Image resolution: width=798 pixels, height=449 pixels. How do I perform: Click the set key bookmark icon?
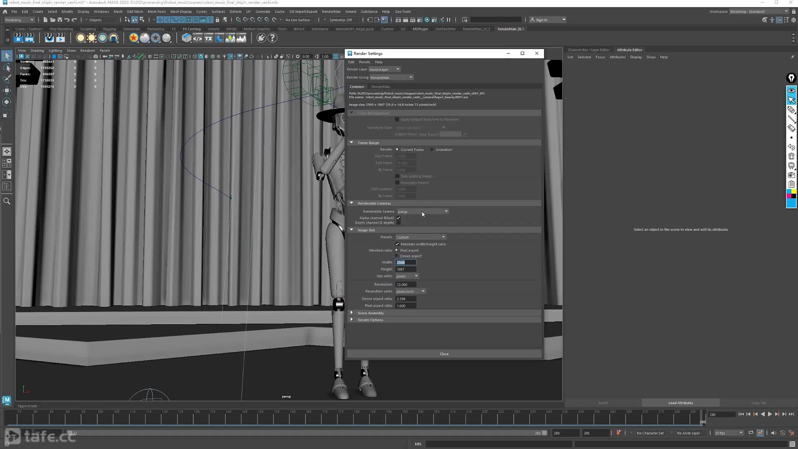(618, 433)
